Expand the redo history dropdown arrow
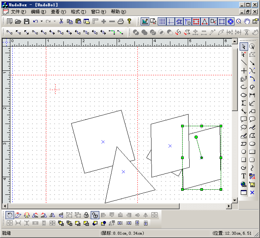The image size is (260, 238). [x=54, y=21]
